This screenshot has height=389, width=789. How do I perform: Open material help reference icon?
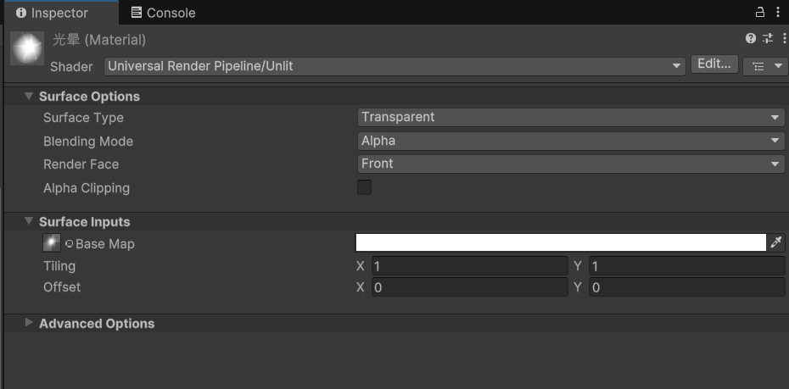[x=750, y=38]
